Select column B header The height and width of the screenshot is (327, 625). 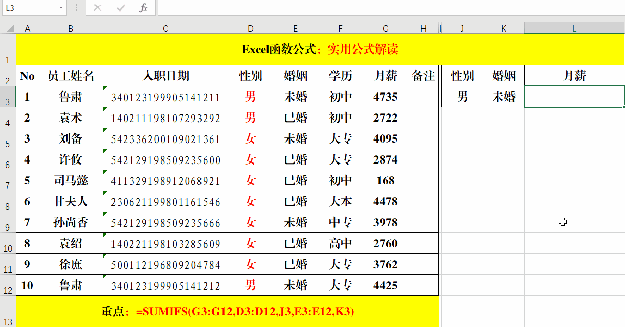click(71, 29)
